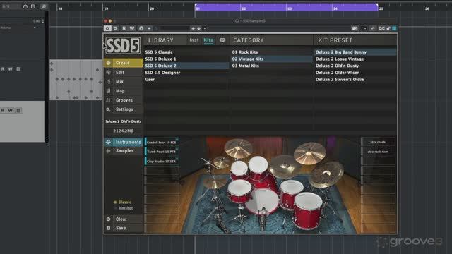Toggle Write on upper track
Image resolution: width=452 pixels, height=254 pixels.
(11, 69)
